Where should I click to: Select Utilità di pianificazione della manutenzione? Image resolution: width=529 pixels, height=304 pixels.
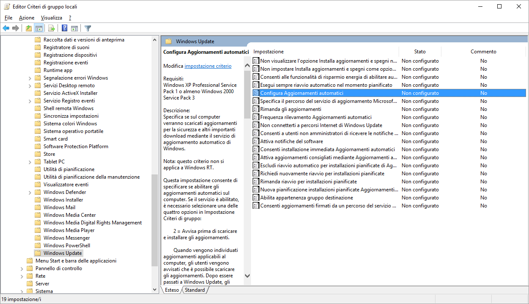(x=91, y=177)
